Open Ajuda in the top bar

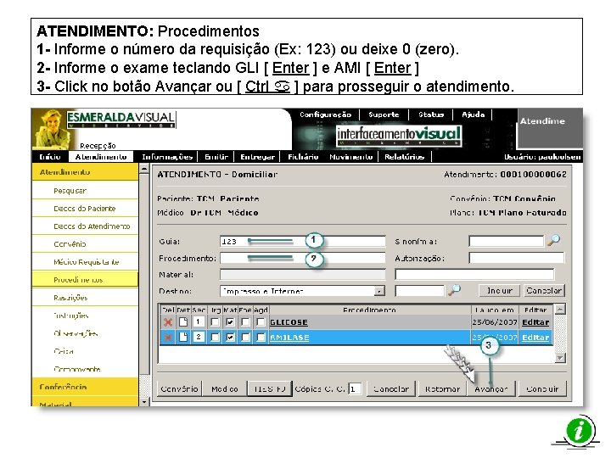coord(473,114)
